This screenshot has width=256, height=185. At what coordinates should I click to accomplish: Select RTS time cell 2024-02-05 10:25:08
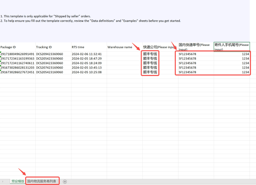tap(89, 72)
